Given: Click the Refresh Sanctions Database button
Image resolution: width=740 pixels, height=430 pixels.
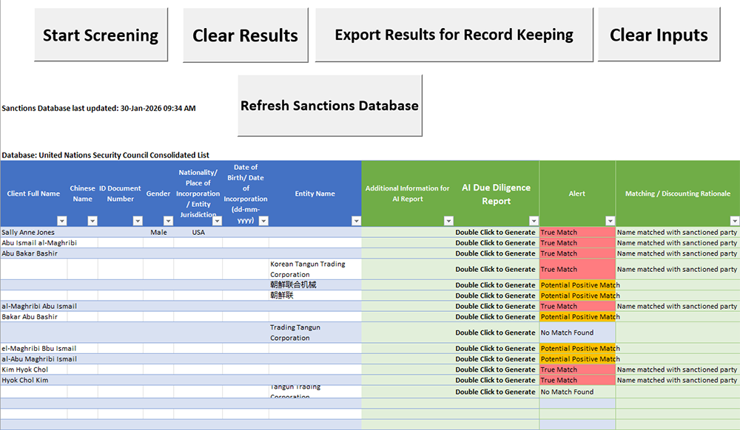Looking at the screenshot, I should (x=329, y=106).
